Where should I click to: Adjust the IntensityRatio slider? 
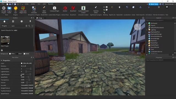coord(29,69)
